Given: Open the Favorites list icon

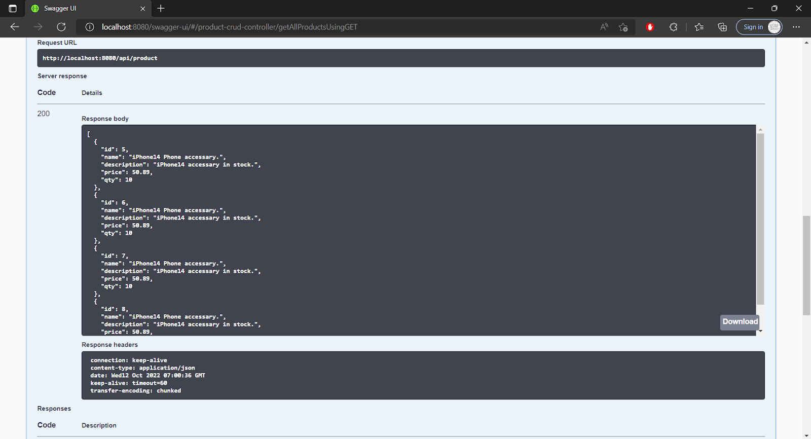Looking at the screenshot, I should coord(699,27).
